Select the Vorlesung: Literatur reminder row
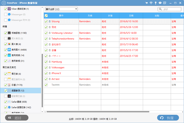The image size is (184, 123). tap(114, 33)
